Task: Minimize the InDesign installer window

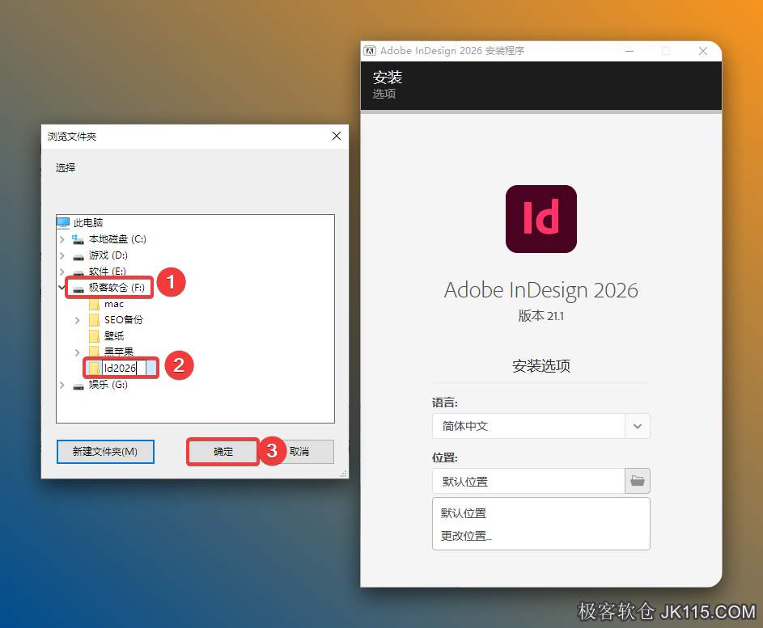Action: click(x=629, y=51)
